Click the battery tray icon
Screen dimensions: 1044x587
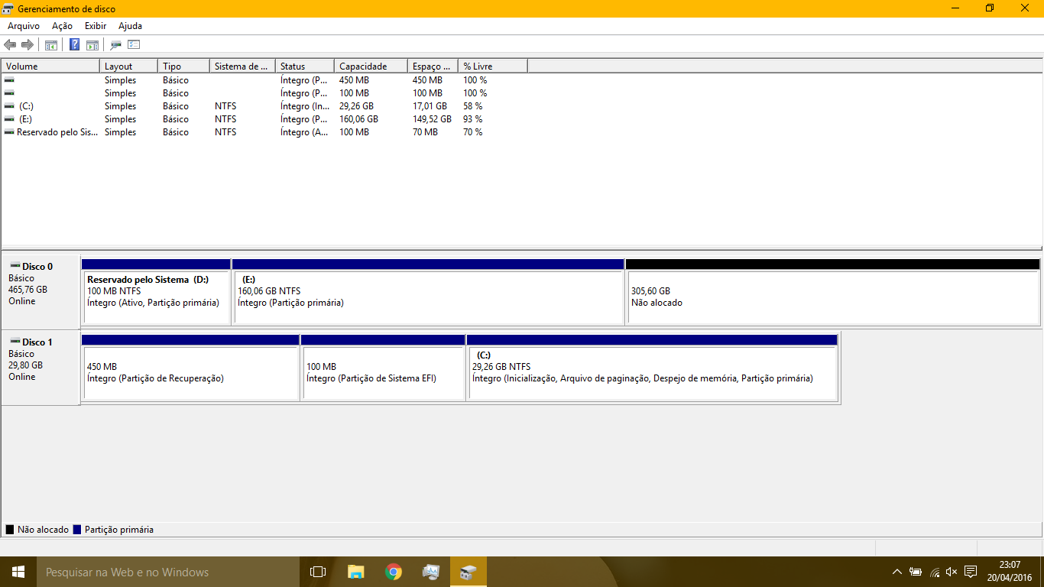[x=916, y=572]
